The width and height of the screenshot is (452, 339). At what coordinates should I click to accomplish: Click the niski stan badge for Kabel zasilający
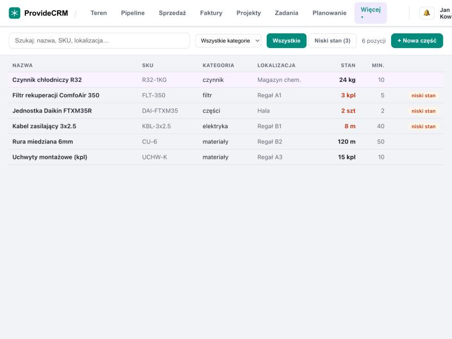tap(423, 126)
